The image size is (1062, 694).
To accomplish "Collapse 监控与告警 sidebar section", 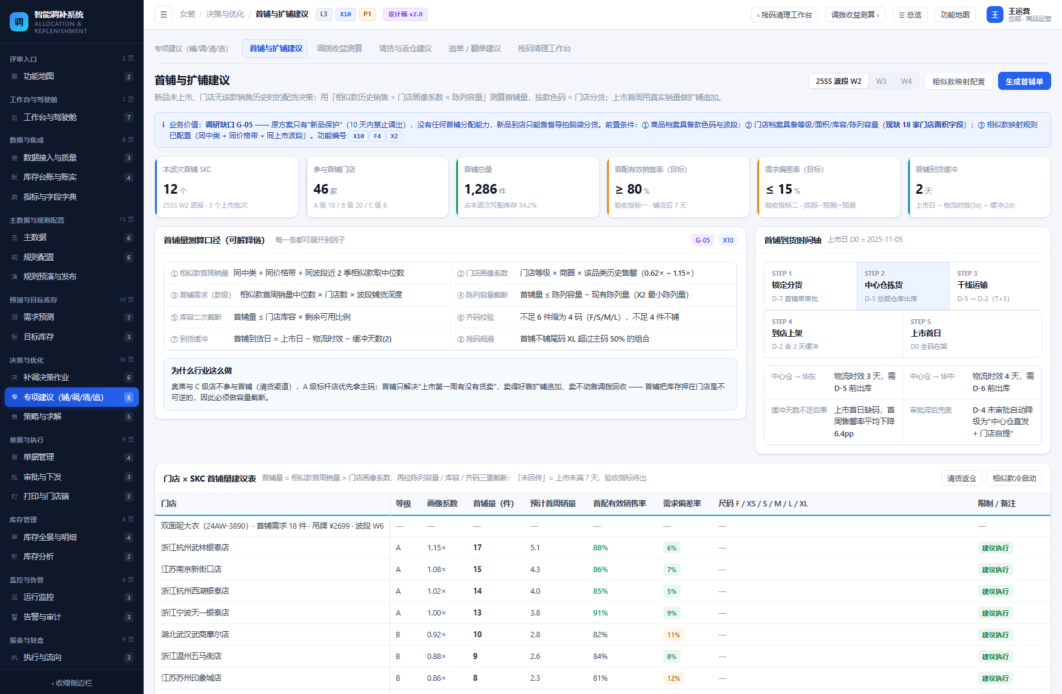I will 72,580.
